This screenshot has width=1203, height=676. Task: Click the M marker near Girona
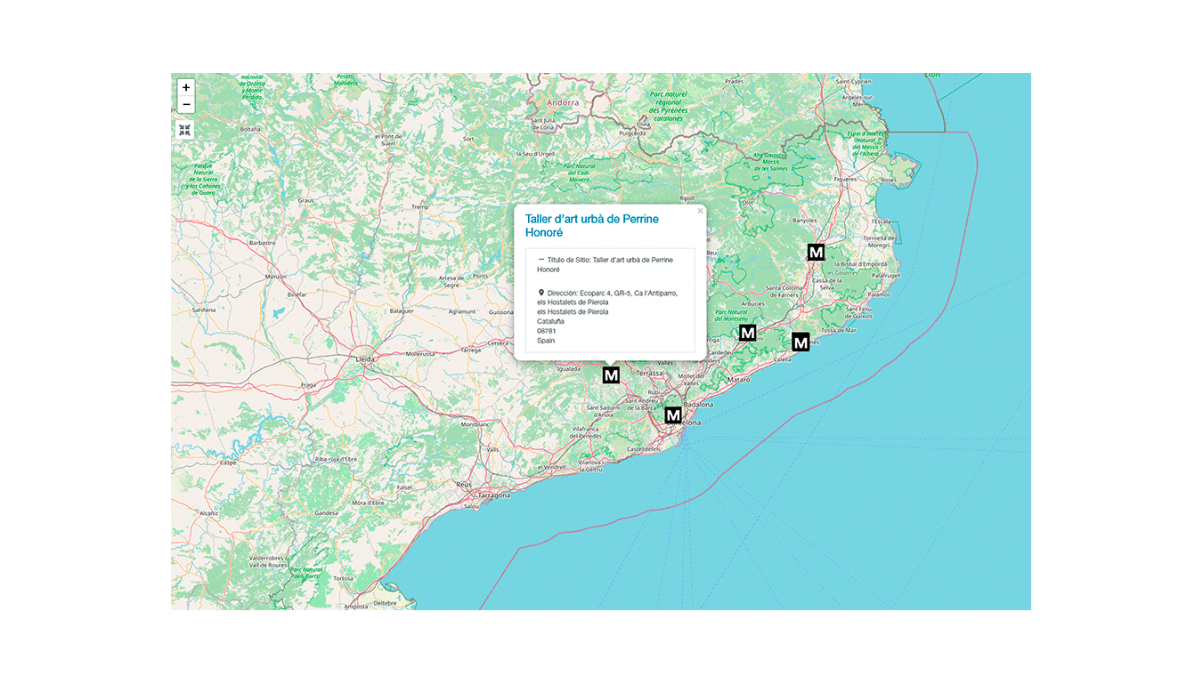(815, 252)
